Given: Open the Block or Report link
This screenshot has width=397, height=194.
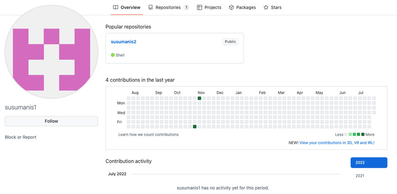Looking at the screenshot, I should pos(20,137).
